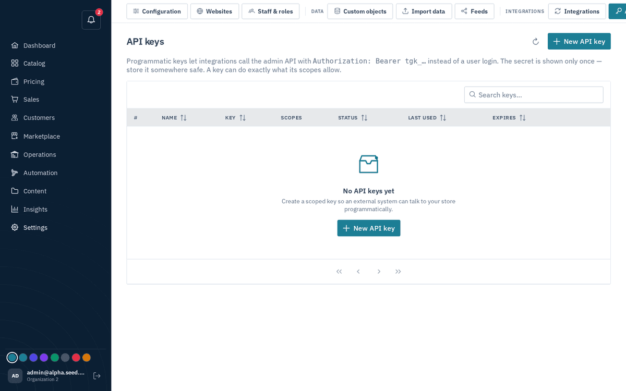The image size is (626, 391).
Task: Switch to Integrations tab
Action: pos(577,11)
